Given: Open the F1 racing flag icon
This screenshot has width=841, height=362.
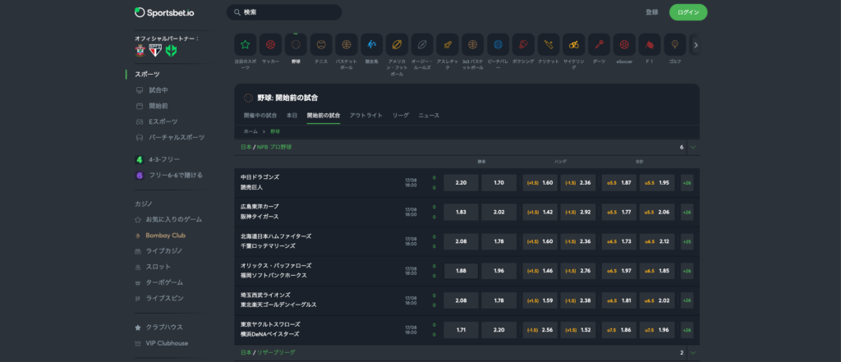Looking at the screenshot, I should (650, 44).
